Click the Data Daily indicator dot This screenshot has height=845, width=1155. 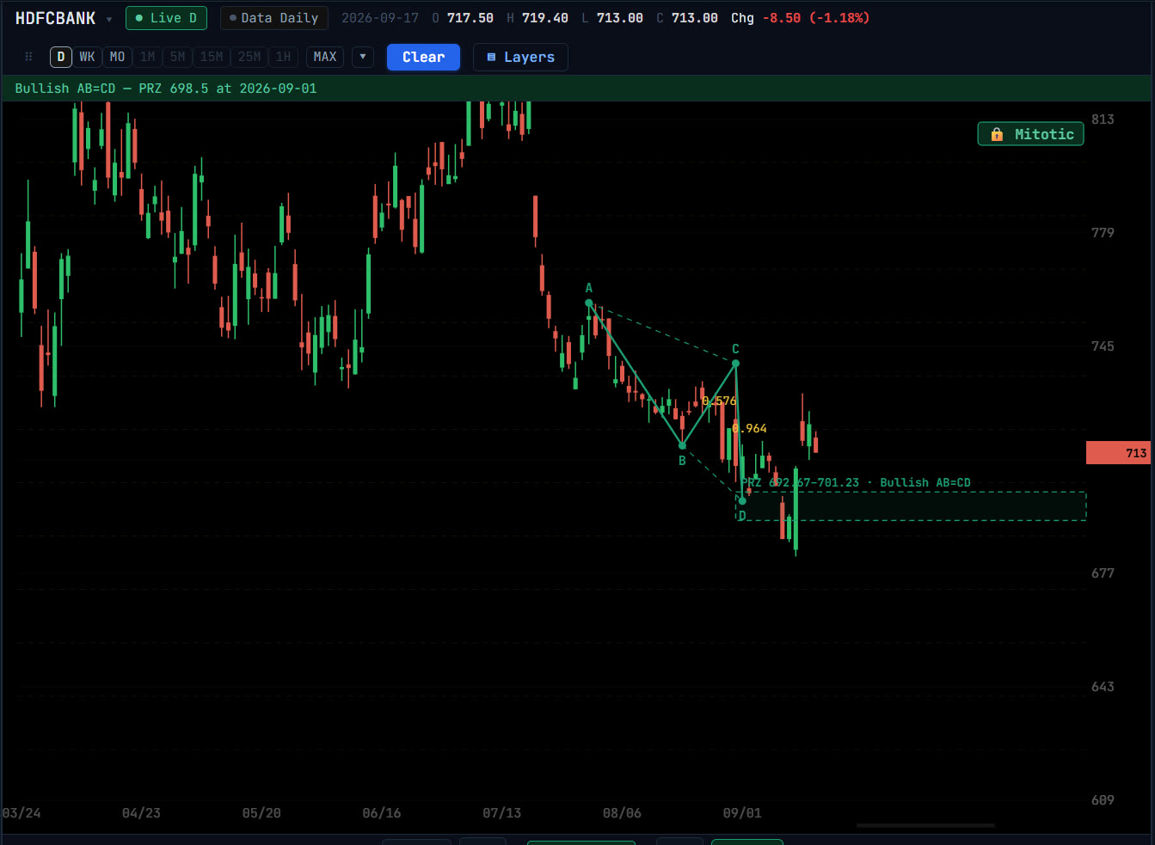point(232,18)
